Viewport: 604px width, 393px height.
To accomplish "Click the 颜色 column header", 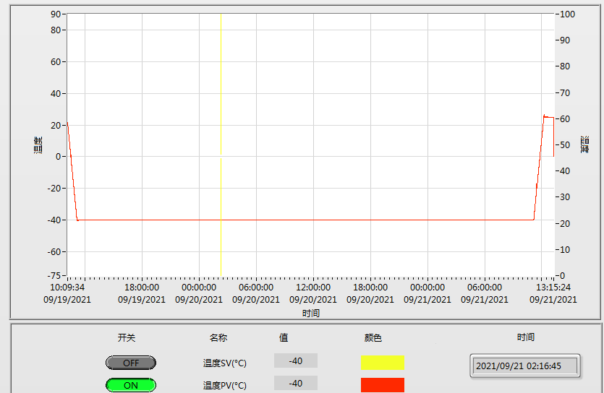I will pos(373,337).
